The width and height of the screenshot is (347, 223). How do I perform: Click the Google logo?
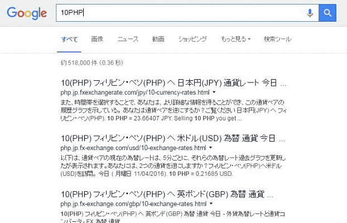point(27,13)
